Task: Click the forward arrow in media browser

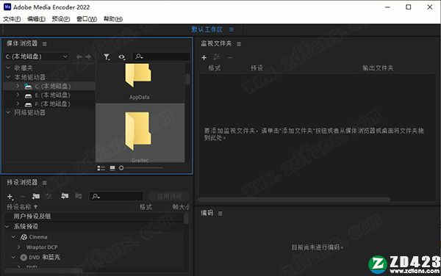Action: coord(88,57)
